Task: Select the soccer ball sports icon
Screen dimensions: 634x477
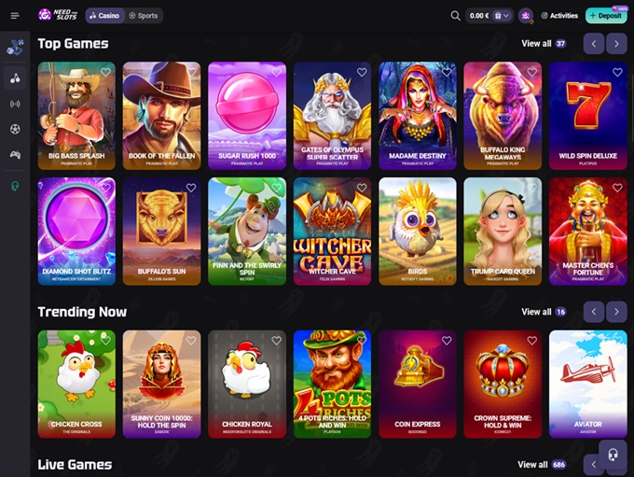Action: tap(15, 129)
